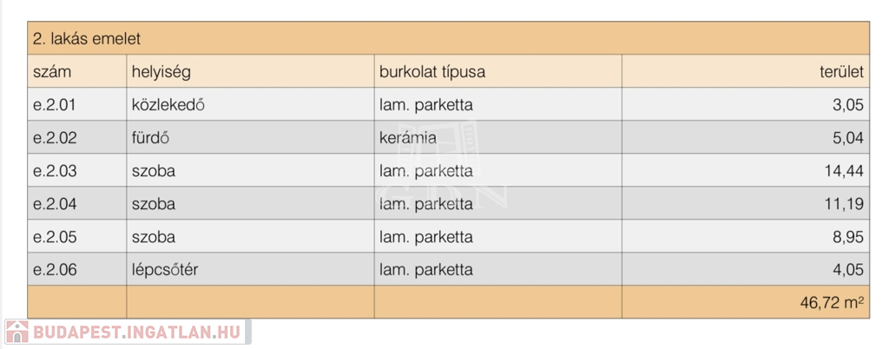This screenshot has width=889, height=349.
Task: Select the "2. lakás emelet" title row
Action: click(x=87, y=39)
